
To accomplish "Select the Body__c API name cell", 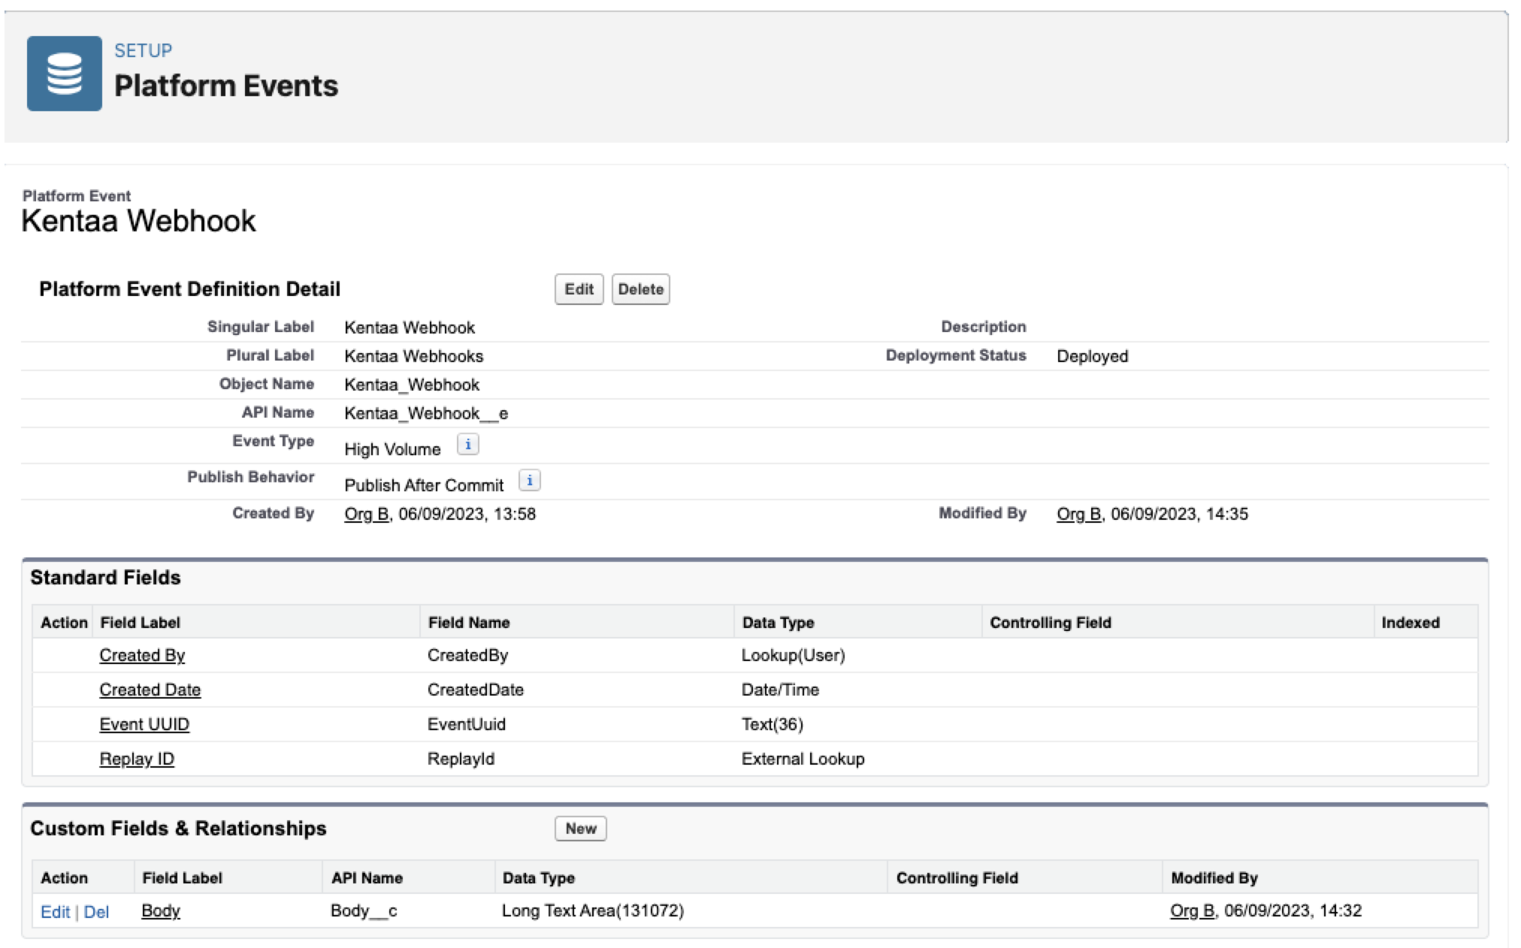I will [x=364, y=910].
